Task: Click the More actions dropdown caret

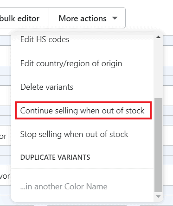Action: click(x=115, y=18)
